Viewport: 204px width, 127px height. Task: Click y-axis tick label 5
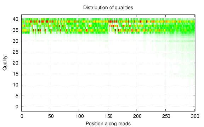17,96
